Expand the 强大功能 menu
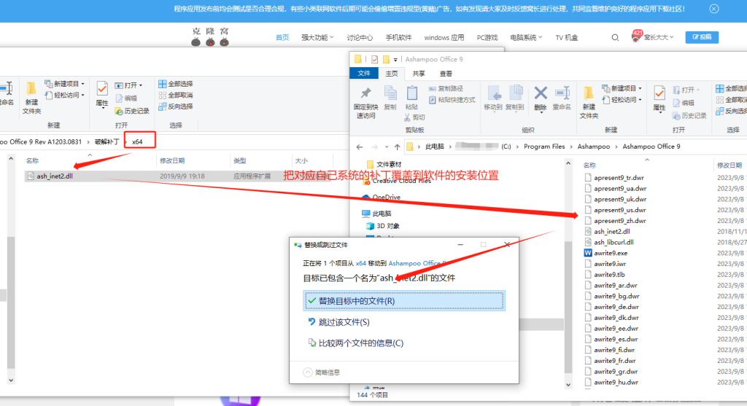Screen dimensions: 747x406 coord(317,37)
